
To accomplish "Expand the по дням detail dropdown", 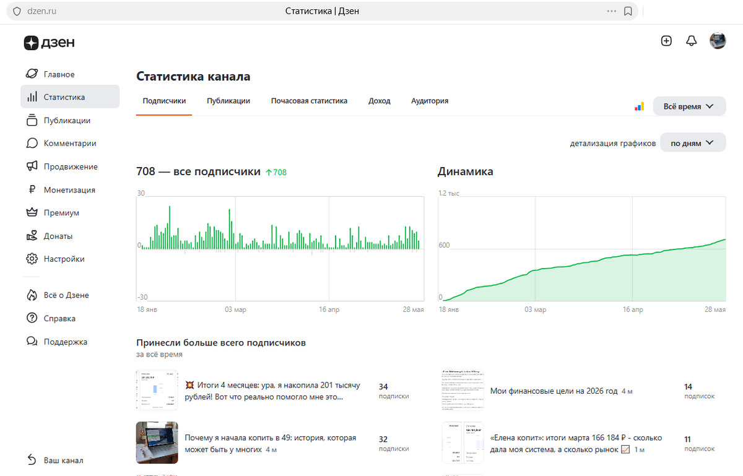I will [693, 143].
